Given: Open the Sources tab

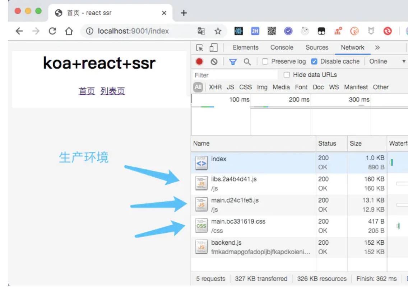Looking at the screenshot, I should [317, 48].
